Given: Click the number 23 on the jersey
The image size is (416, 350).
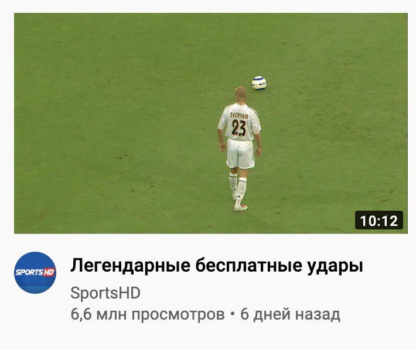Looking at the screenshot, I should (238, 128).
